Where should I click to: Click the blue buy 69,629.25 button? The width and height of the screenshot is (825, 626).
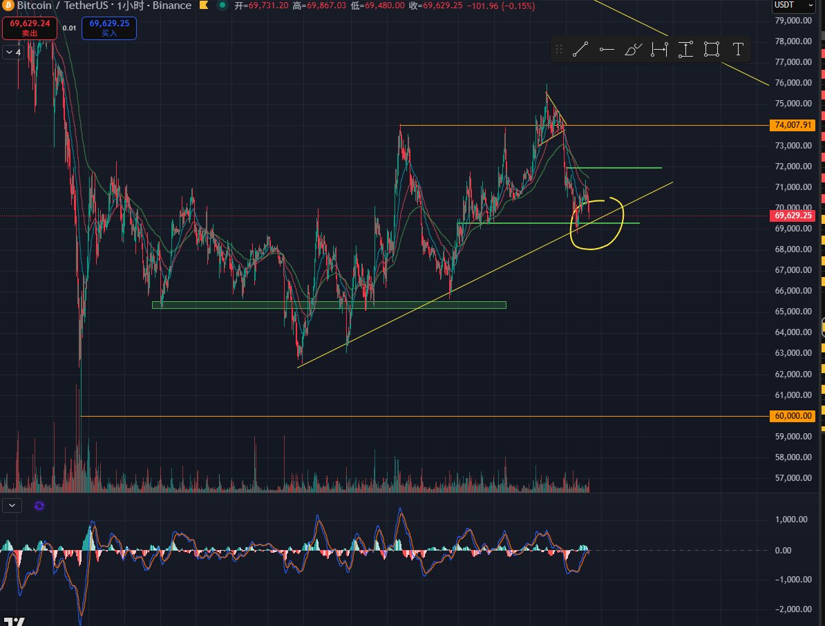pos(109,28)
